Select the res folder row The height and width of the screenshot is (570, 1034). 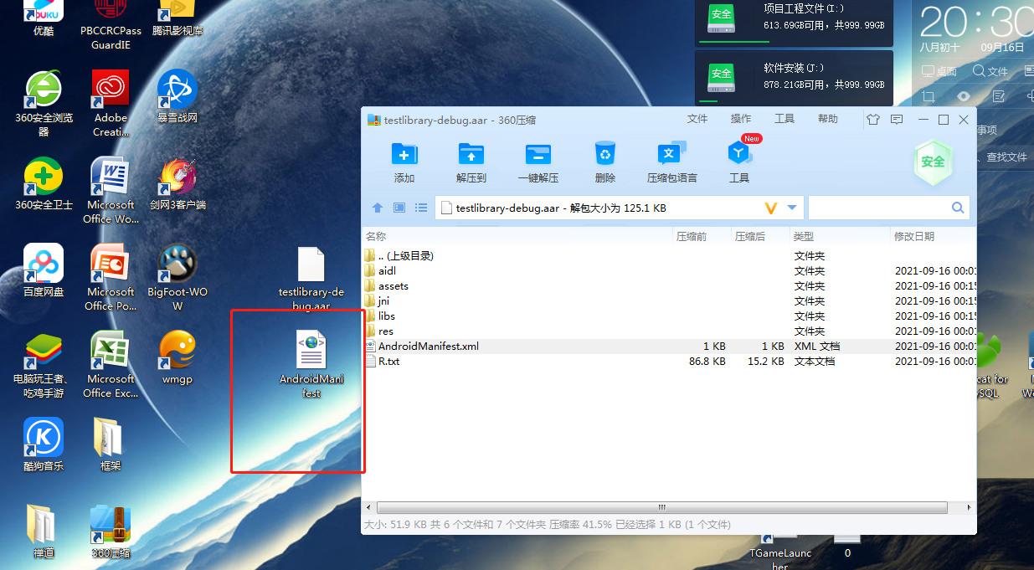click(669, 331)
